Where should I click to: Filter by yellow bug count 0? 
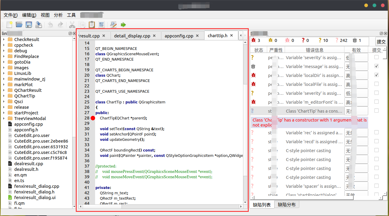[273, 40]
